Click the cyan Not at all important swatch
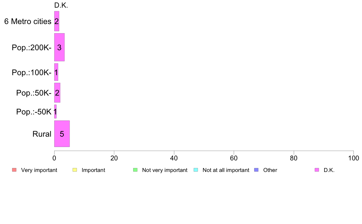This screenshot has height=224, width=362. click(196, 170)
